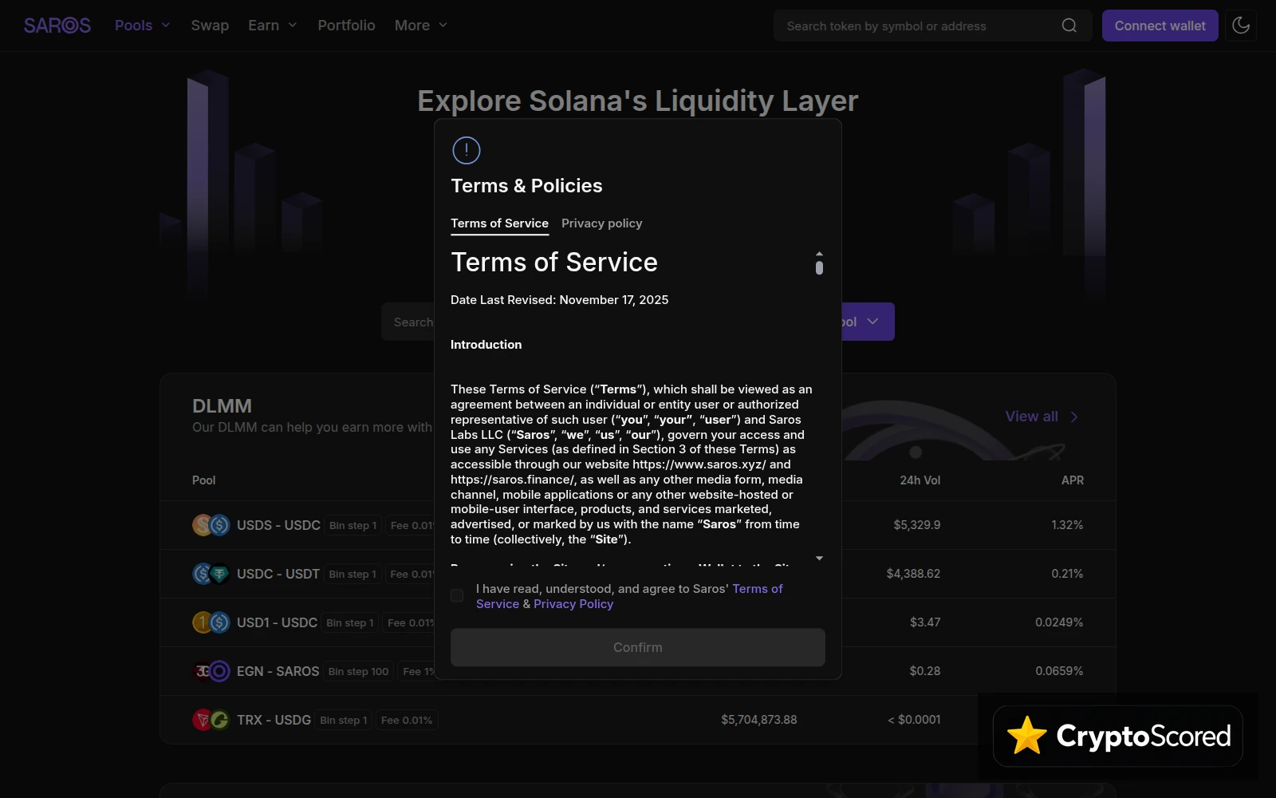Switch to Privacy policy tab

(601, 223)
